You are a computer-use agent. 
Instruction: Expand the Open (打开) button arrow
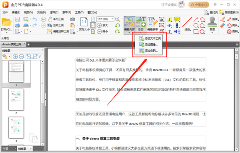click(x=6, y=32)
